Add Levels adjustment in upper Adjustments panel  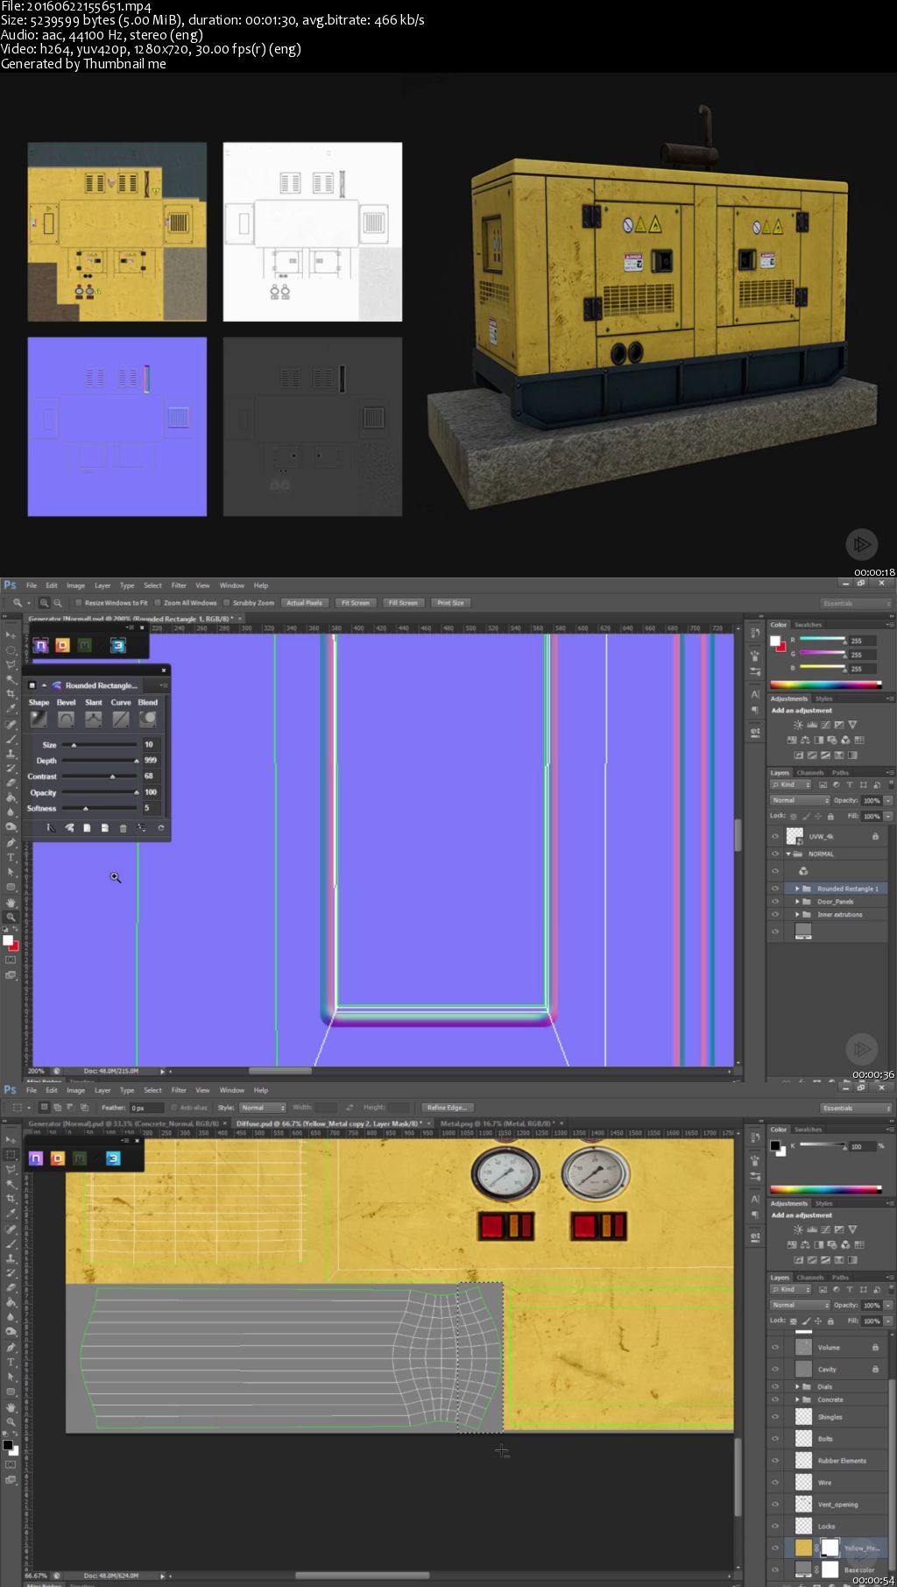(x=812, y=726)
